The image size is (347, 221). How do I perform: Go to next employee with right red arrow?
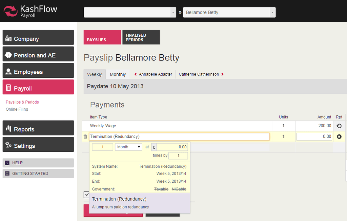click(x=222, y=74)
